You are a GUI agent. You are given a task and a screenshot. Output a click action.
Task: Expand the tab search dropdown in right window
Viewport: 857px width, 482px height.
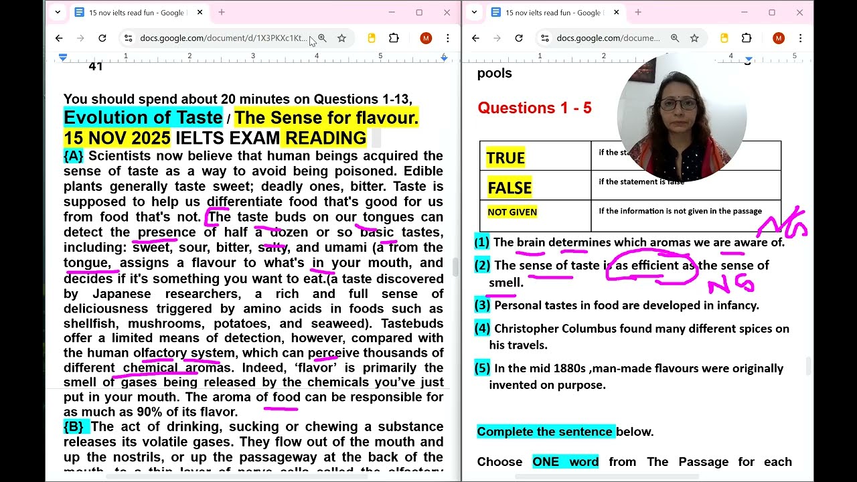tap(474, 12)
